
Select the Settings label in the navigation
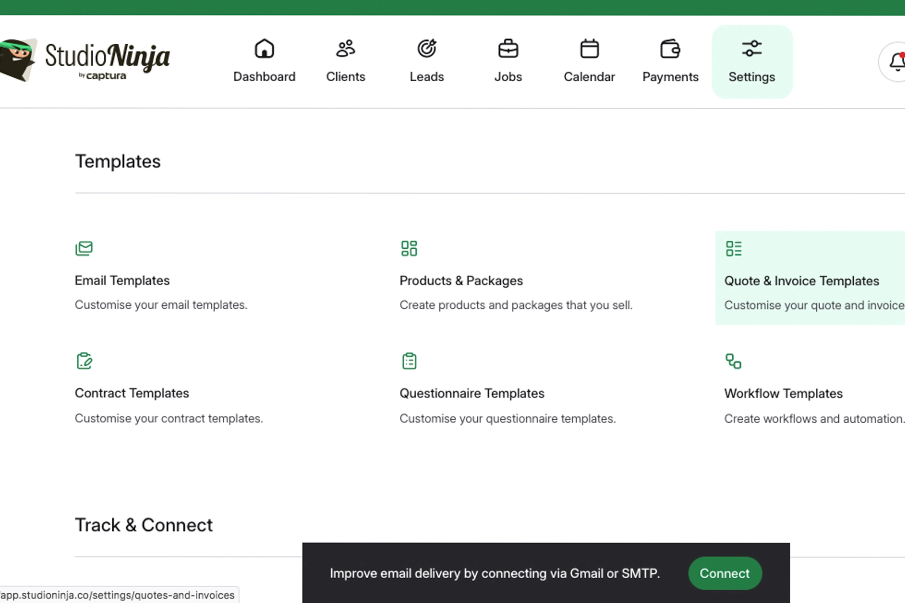(752, 77)
